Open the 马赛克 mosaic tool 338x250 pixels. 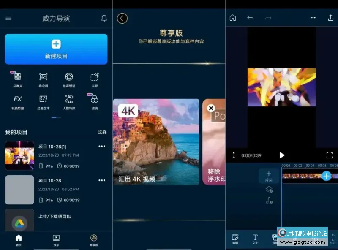[x=17, y=79]
